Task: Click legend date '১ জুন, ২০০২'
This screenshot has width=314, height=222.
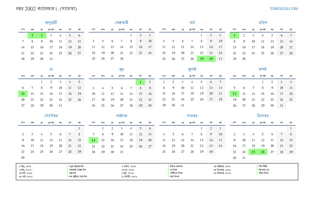Action: pos(128,173)
